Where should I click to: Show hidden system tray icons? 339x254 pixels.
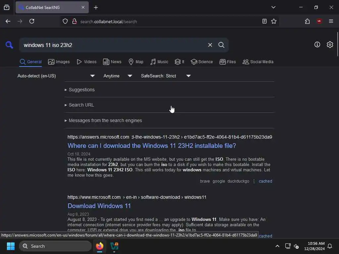click(x=277, y=246)
